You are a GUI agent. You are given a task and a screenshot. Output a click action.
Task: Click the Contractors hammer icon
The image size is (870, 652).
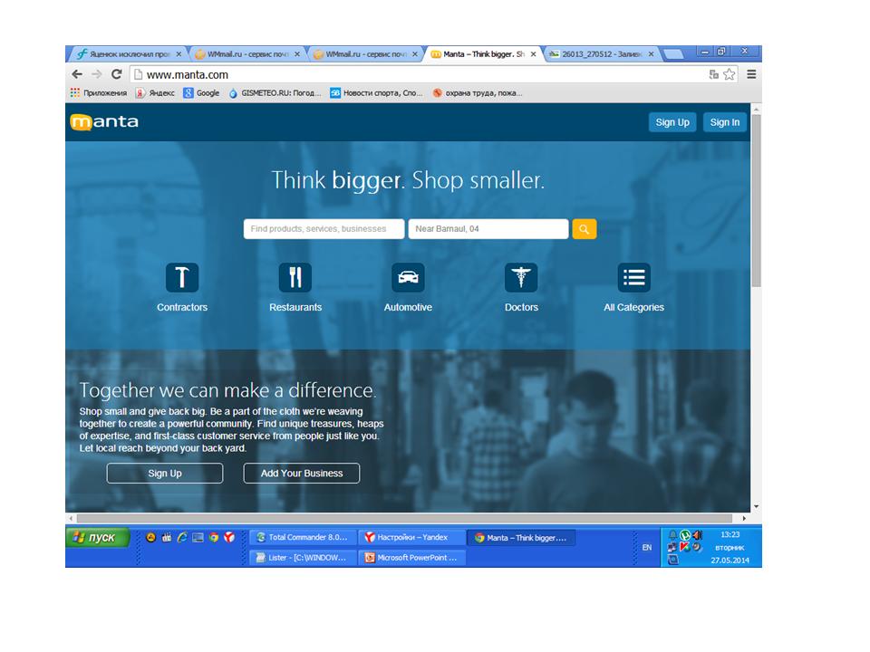coord(182,277)
